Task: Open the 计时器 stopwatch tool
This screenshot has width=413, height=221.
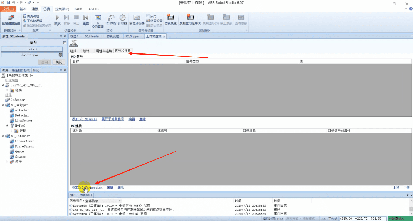Action: 122,20
